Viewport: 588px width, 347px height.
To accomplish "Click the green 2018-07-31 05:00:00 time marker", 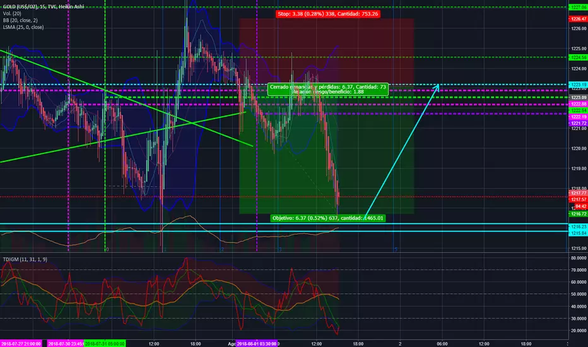I will [105, 344].
